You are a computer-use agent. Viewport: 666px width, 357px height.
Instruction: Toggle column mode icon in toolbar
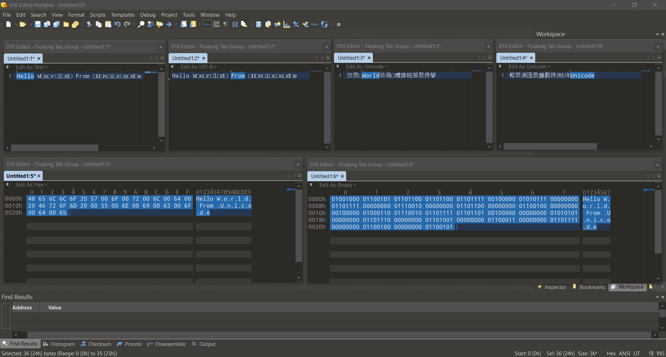[235, 24]
